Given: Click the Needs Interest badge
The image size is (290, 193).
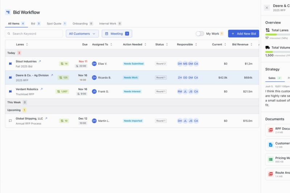Looking at the screenshot, I should pos(132,91).
